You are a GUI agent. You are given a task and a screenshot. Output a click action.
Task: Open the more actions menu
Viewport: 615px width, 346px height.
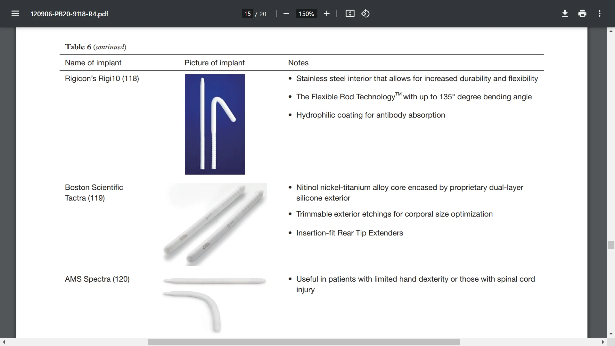click(600, 14)
